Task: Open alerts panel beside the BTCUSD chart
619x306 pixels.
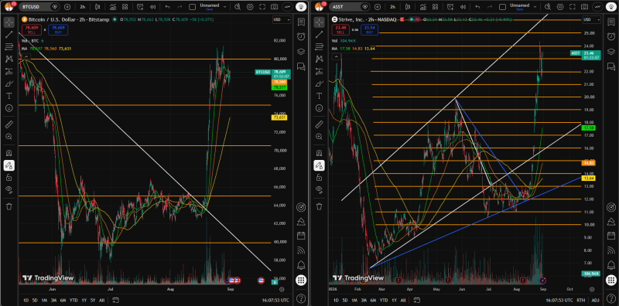Action: tap(301, 36)
